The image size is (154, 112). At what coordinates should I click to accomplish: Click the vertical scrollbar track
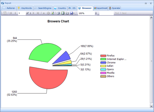[x=151, y=61]
